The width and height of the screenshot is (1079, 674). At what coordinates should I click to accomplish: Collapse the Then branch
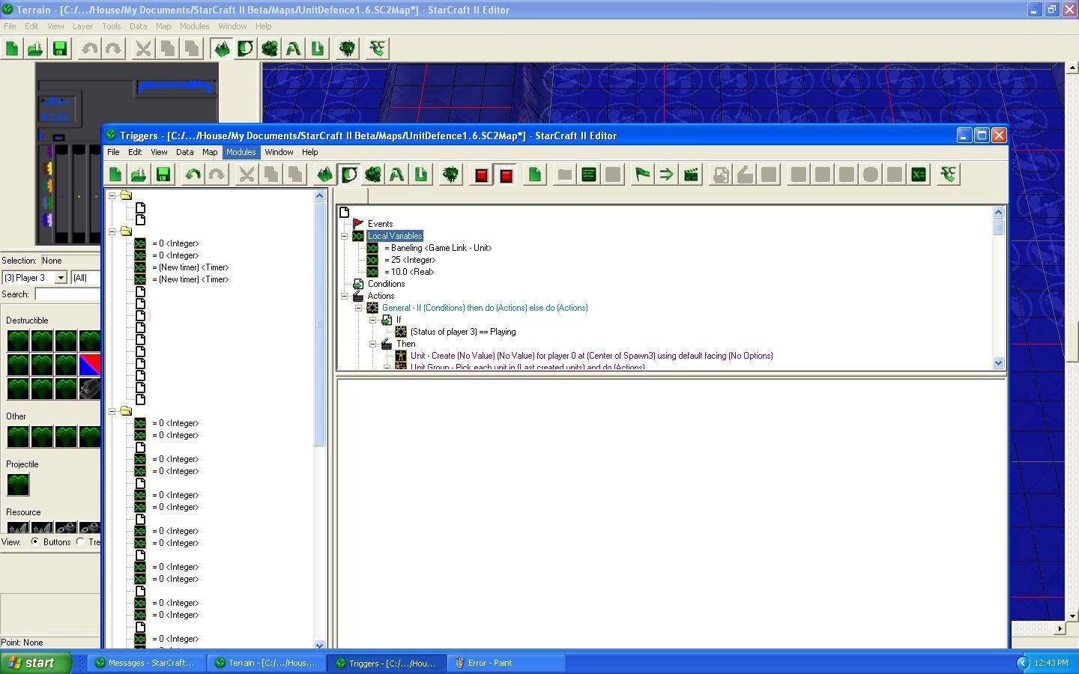tap(373, 344)
